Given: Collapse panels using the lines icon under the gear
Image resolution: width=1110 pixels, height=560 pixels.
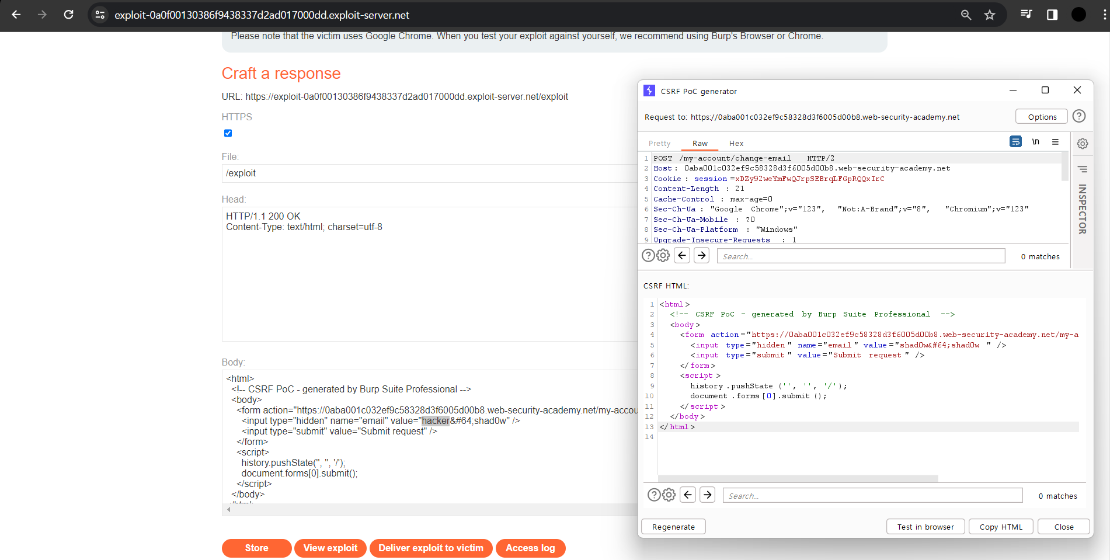Looking at the screenshot, I should [1083, 169].
